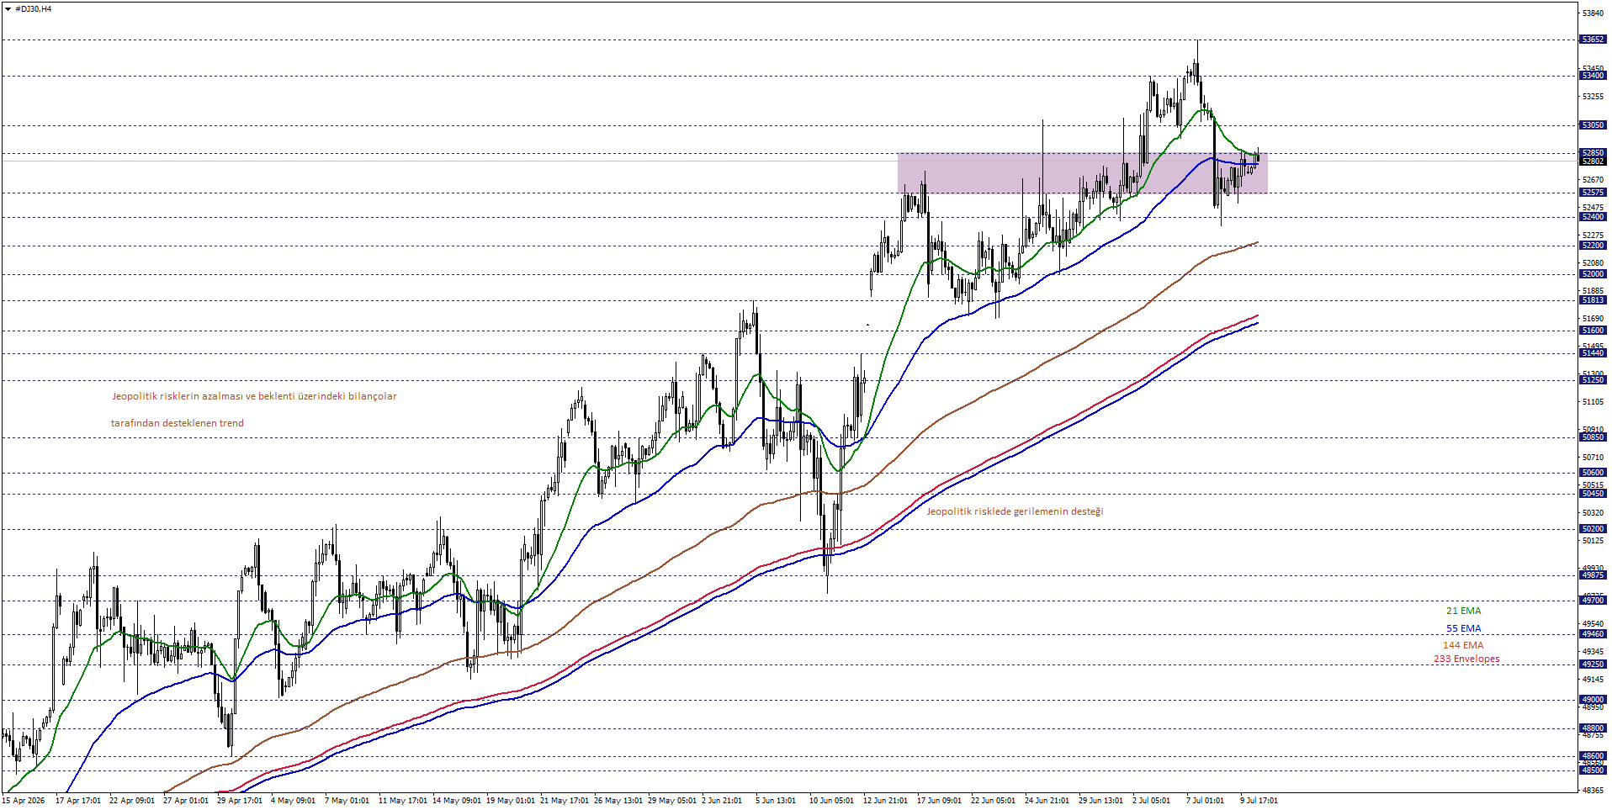Click the 50200 price level tag
The height and width of the screenshot is (810, 1612).
1593,529
